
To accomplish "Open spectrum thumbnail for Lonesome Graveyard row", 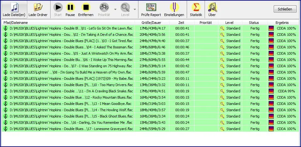I will 271,129.
